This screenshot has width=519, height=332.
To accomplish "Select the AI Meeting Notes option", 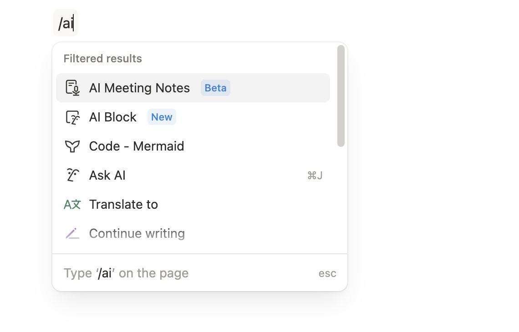I will 139,88.
